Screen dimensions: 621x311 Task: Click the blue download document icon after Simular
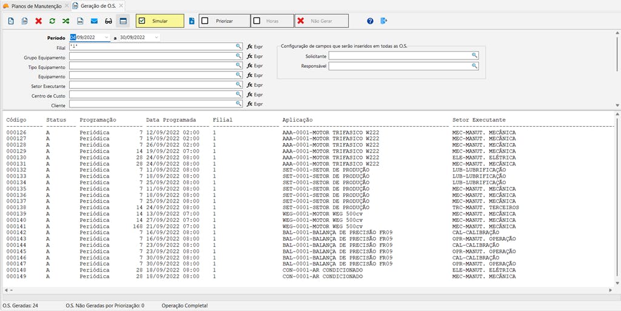coord(192,21)
